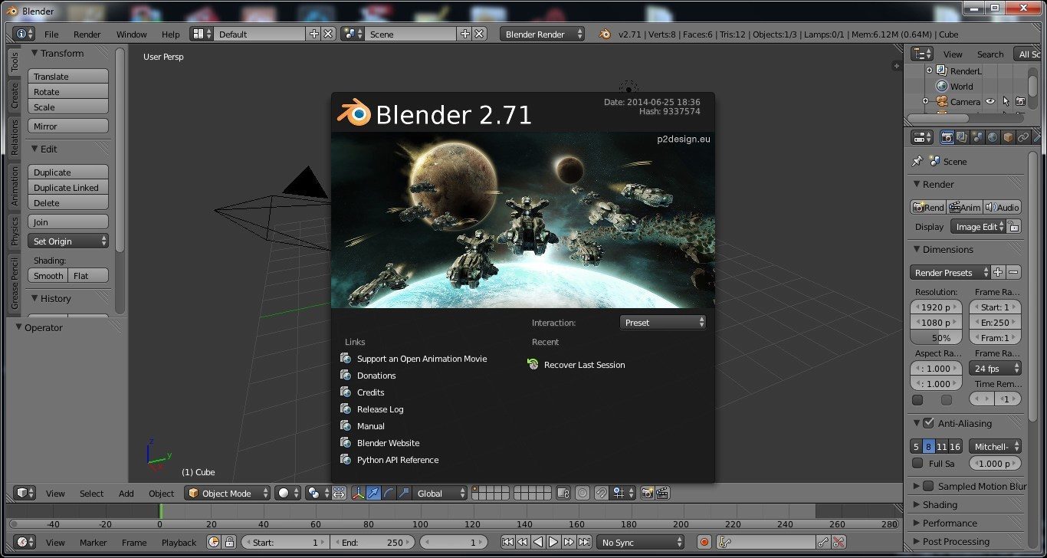Select the rotate manipulator arc icon
Screen dimensions: 1047x558
coord(389,493)
